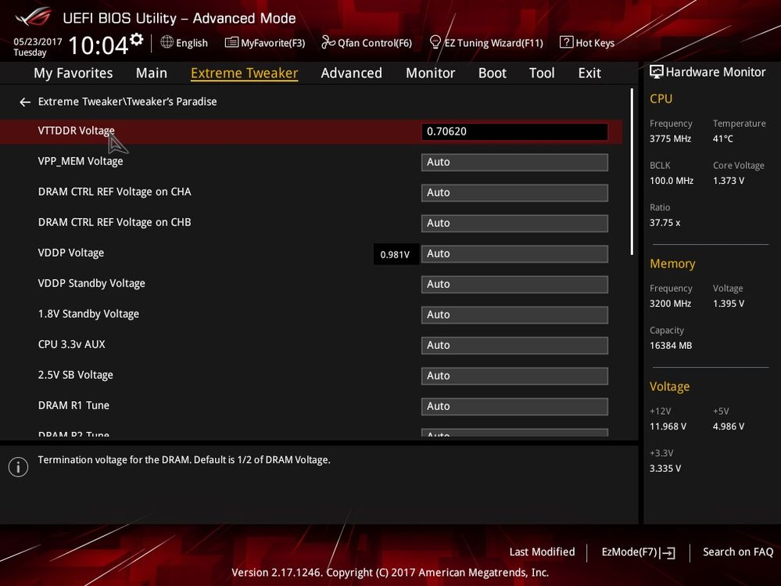The image size is (781, 586).
Task: Click the Extreme Tweaker\Tweaker's Paradise breadcrumb
Action: point(127,102)
